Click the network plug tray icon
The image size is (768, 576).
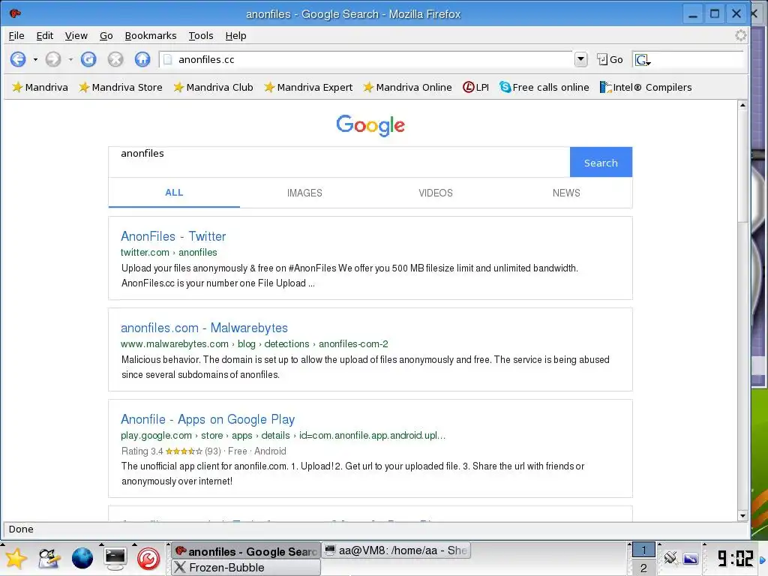coord(670,557)
